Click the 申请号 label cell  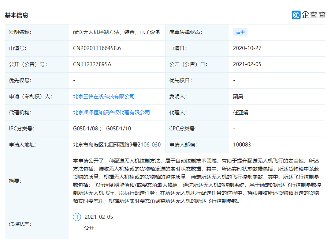(37, 48)
